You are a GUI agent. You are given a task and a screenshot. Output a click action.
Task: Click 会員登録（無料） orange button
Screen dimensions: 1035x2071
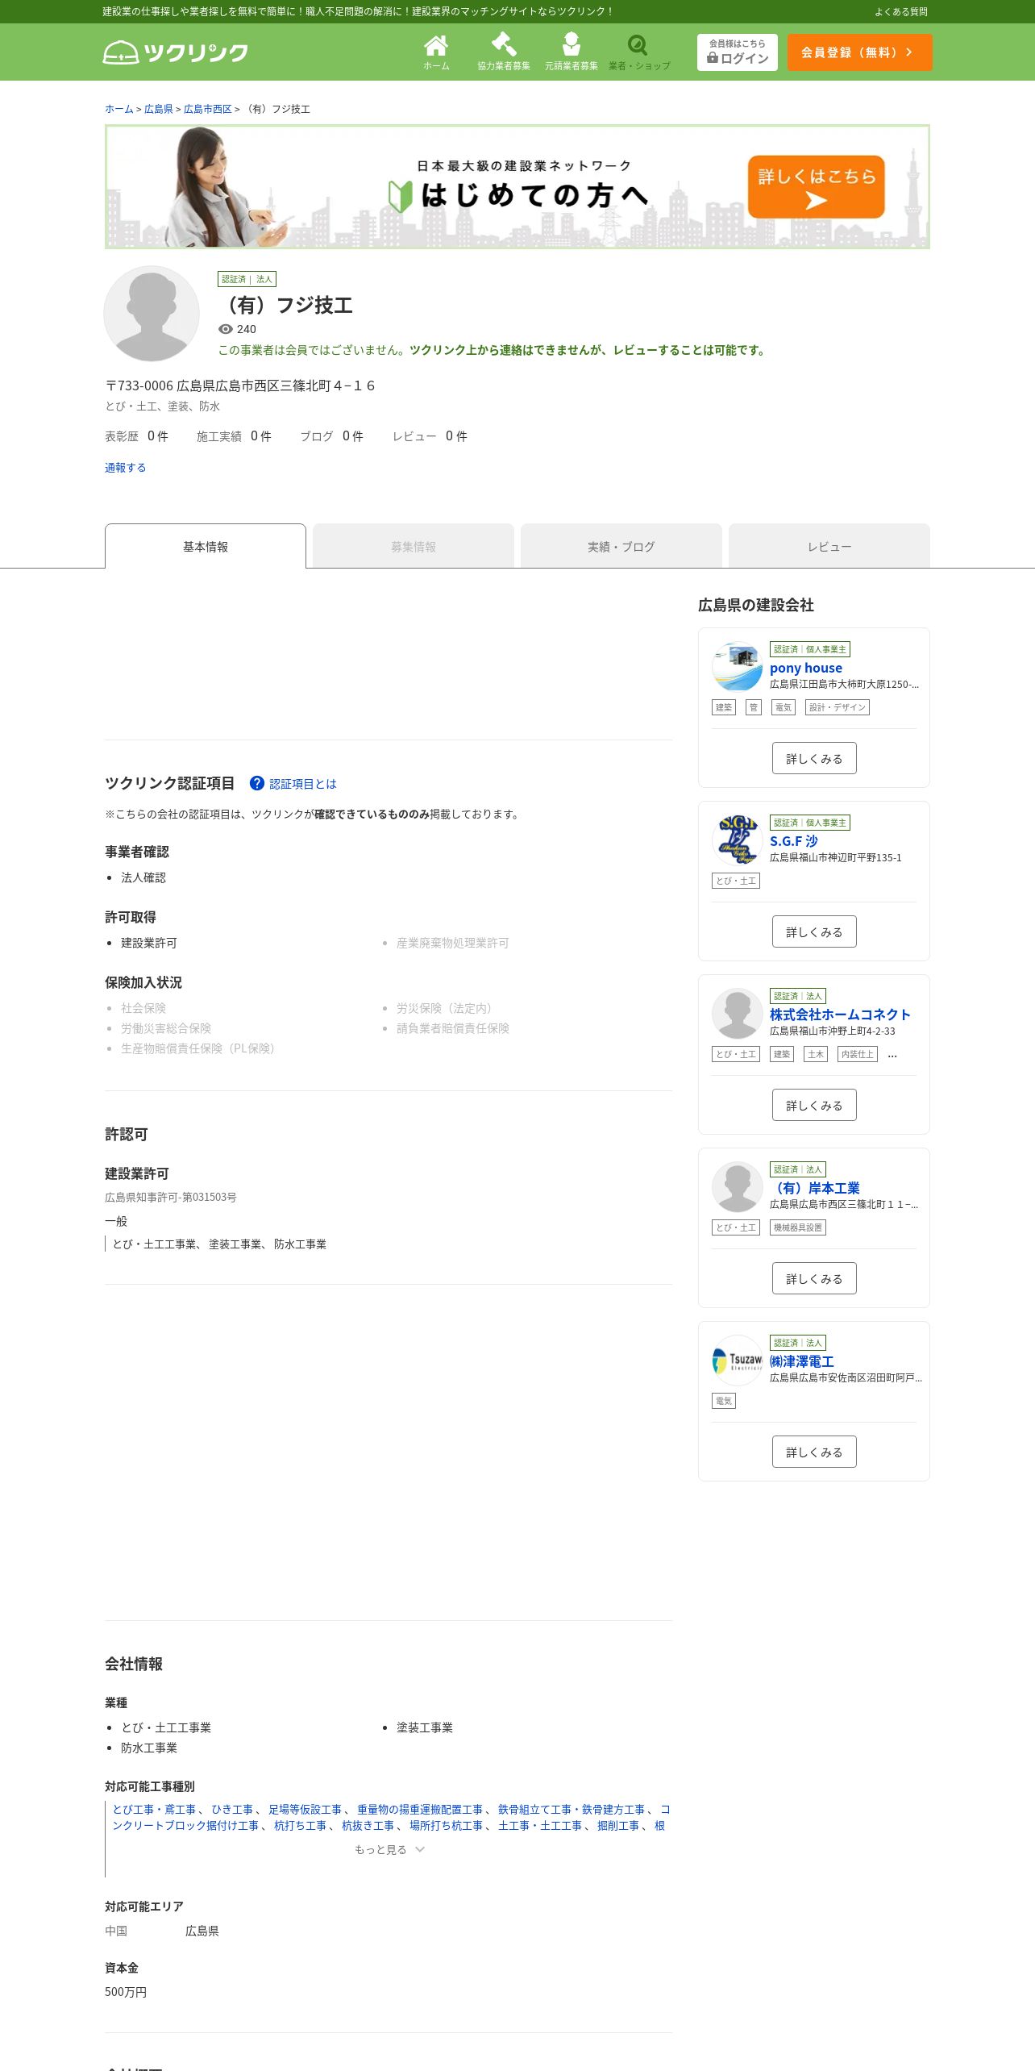tap(859, 52)
